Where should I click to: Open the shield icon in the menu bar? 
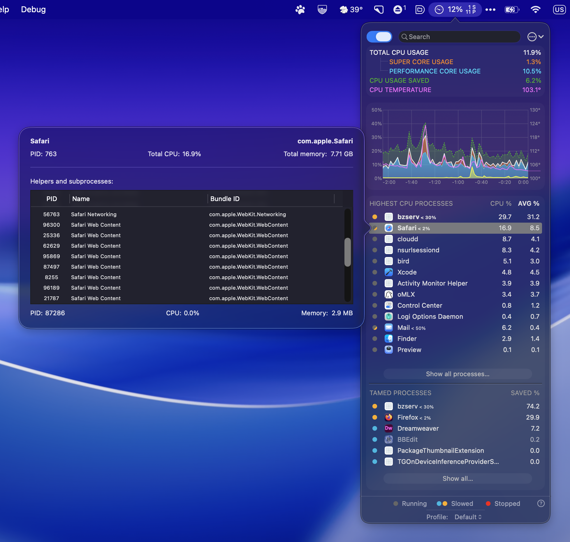[322, 10]
